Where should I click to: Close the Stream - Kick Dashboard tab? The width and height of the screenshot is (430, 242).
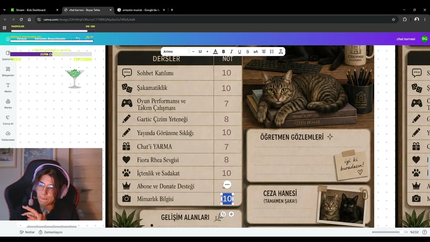pos(57,10)
